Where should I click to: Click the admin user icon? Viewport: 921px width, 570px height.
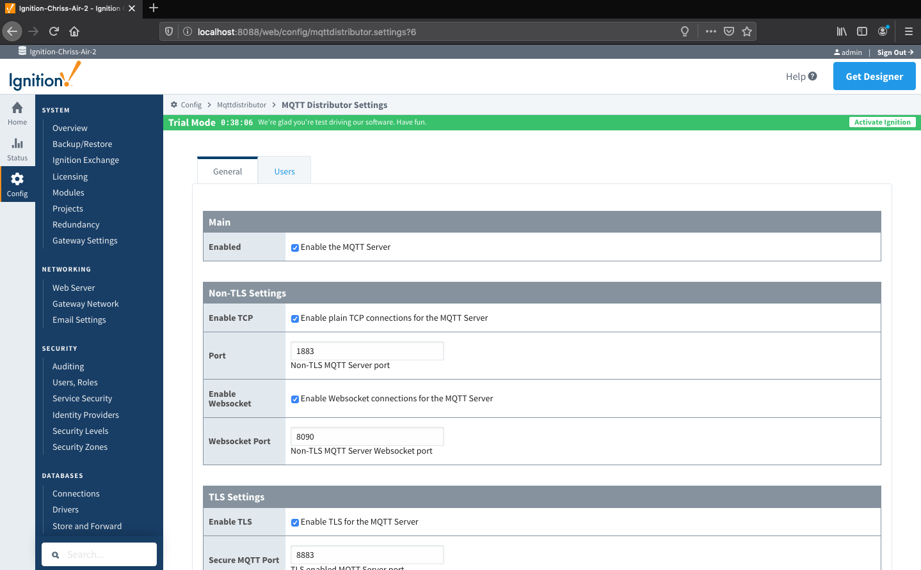pos(837,52)
